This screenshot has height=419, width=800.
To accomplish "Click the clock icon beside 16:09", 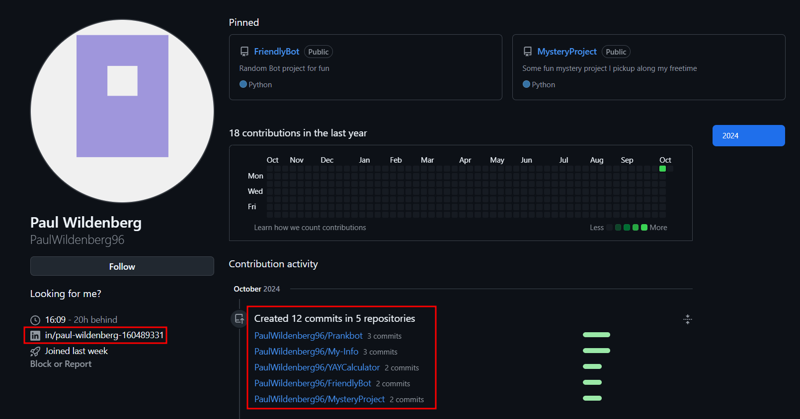I will tap(35, 320).
